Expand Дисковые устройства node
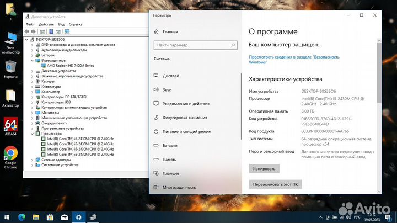This screenshot has height=223, width=397. [32, 71]
